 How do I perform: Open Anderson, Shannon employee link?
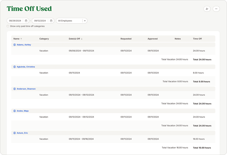26,89
